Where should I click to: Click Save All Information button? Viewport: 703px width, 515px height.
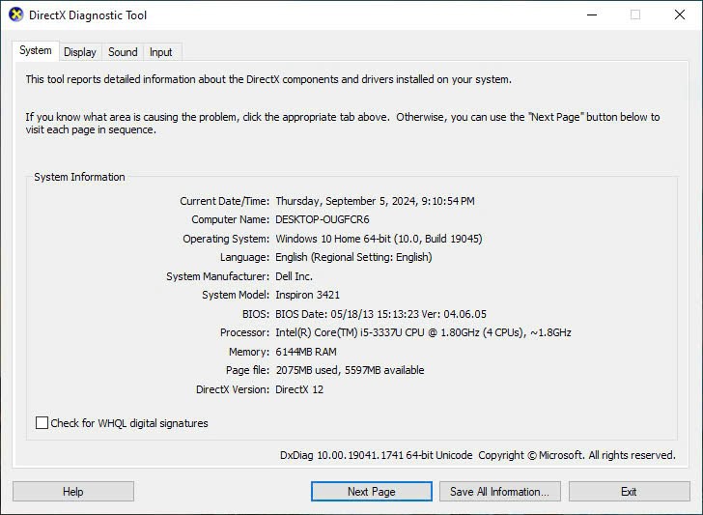click(x=499, y=492)
